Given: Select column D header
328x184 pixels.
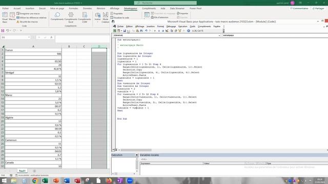Looking at the screenshot, I should (x=99, y=47).
